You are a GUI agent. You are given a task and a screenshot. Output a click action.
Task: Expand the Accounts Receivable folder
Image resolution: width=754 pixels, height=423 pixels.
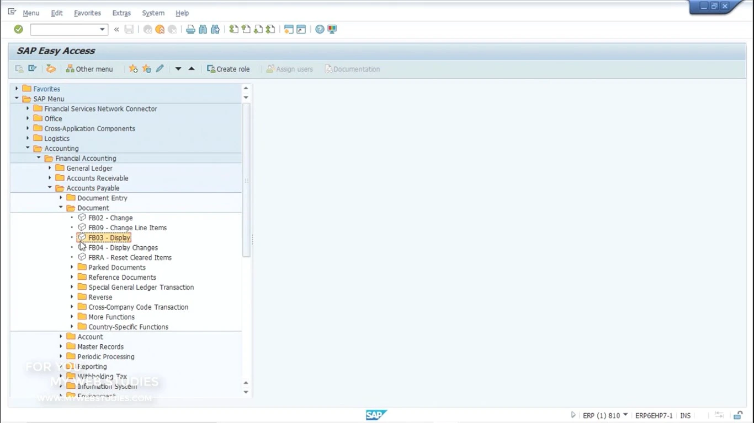(x=50, y=178)
